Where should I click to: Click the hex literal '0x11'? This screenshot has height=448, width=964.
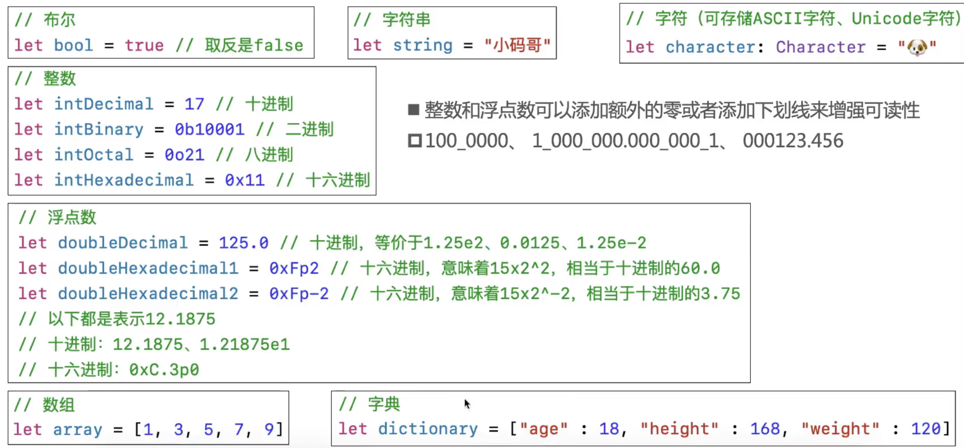245,180
